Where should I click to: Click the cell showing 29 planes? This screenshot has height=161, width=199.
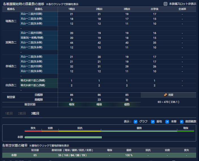tap(127, 67)
